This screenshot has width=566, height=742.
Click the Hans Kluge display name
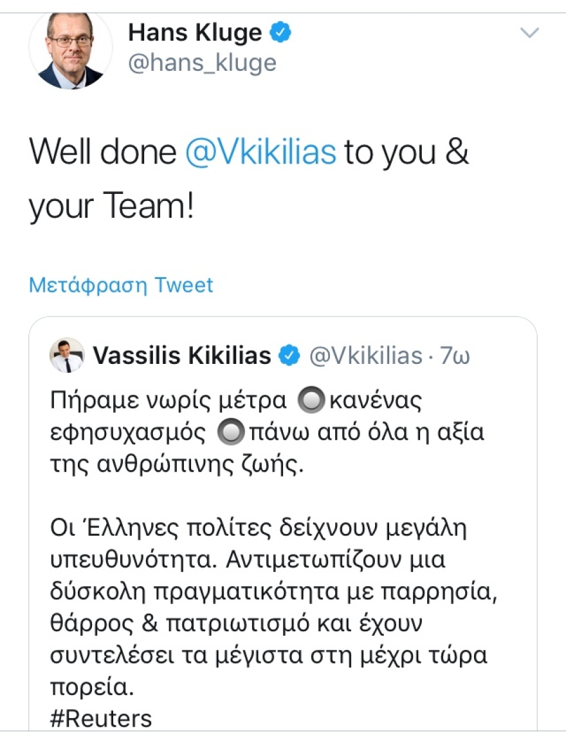click(196, 31)
